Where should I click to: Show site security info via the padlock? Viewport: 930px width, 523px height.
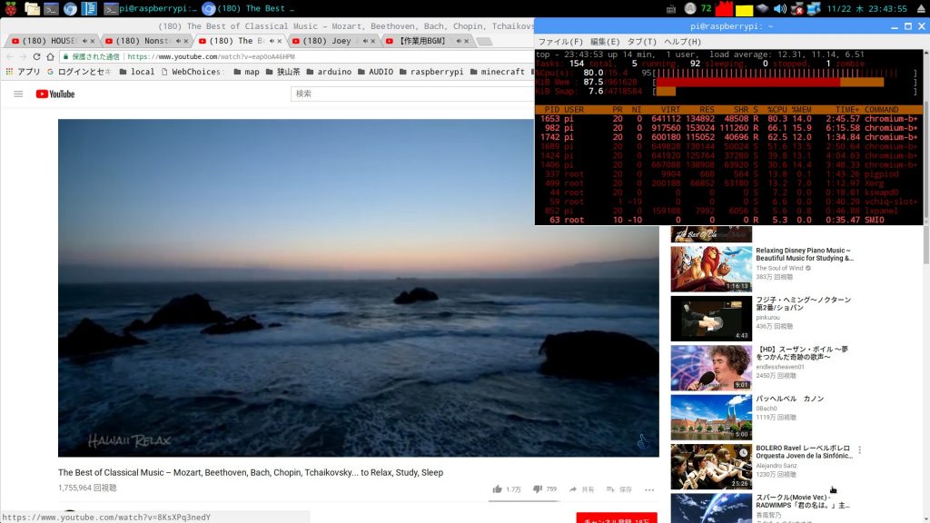tap(66, 56)
